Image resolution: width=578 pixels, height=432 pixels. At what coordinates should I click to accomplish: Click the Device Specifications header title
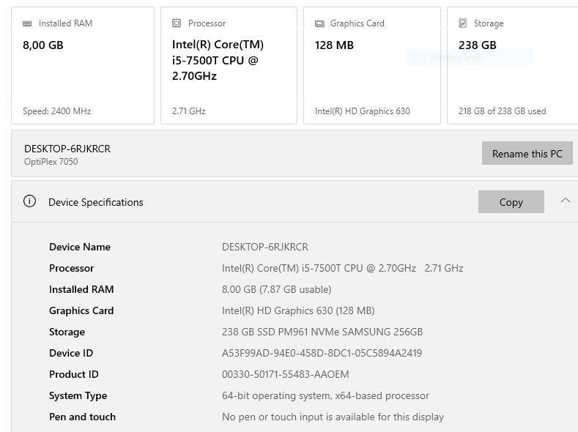click(x=95, y=202)
